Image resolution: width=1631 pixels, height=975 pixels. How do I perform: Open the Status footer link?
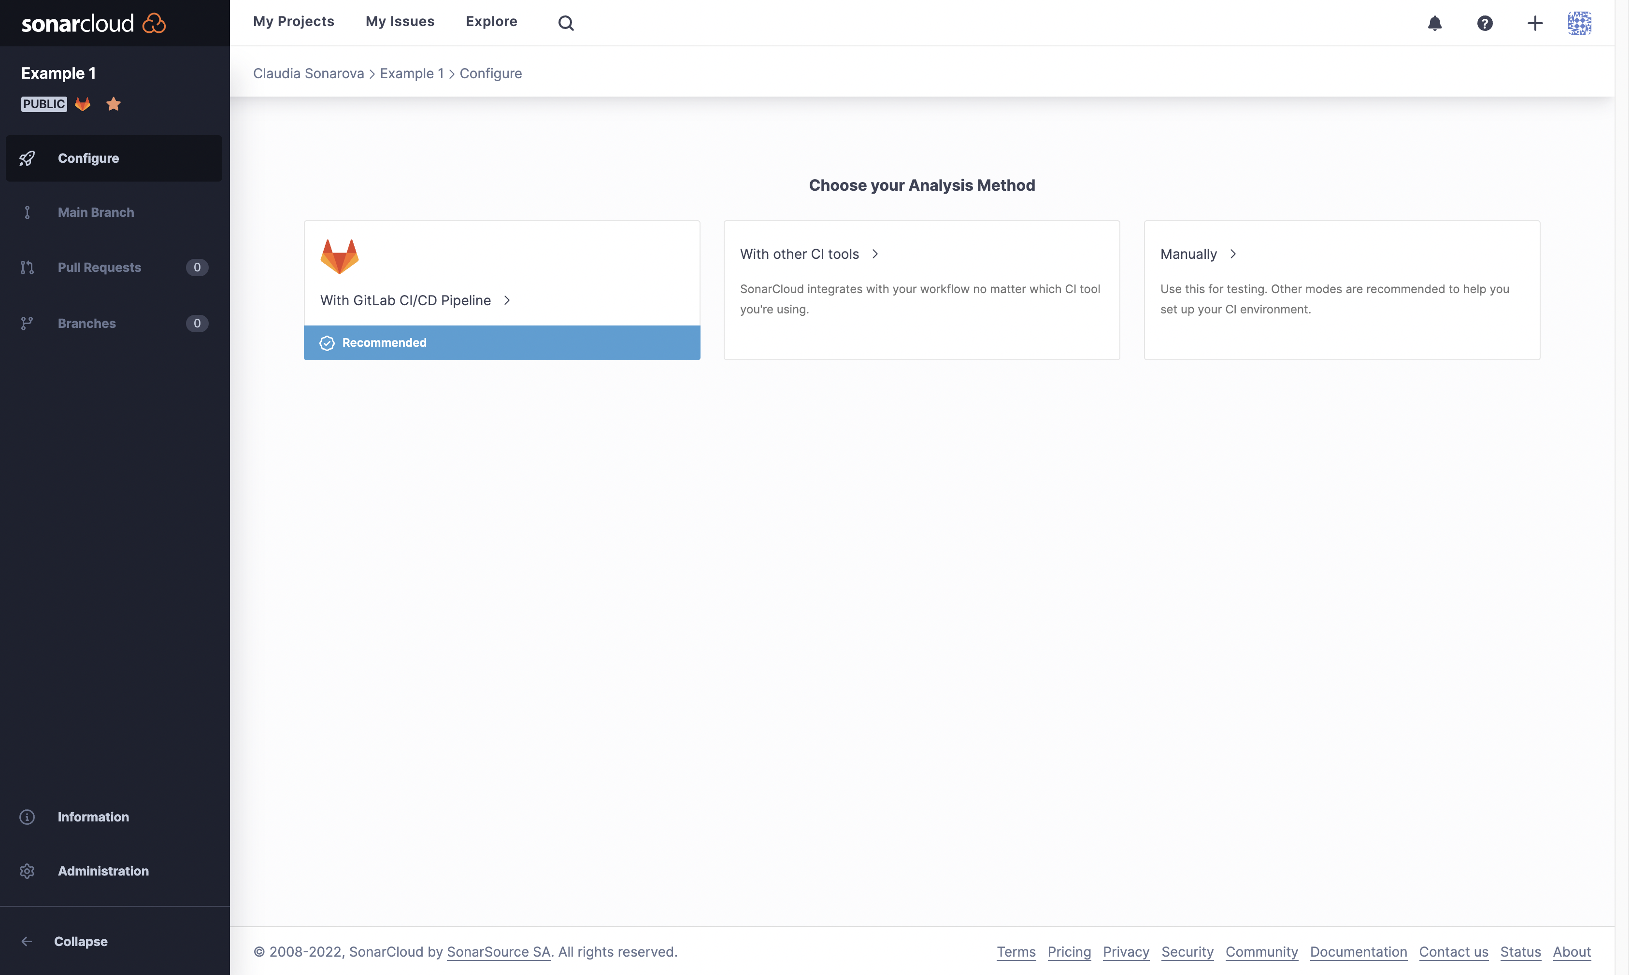(1520, 952)
